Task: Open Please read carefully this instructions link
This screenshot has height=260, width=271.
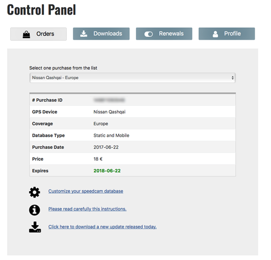Action: tap(87, 209)
